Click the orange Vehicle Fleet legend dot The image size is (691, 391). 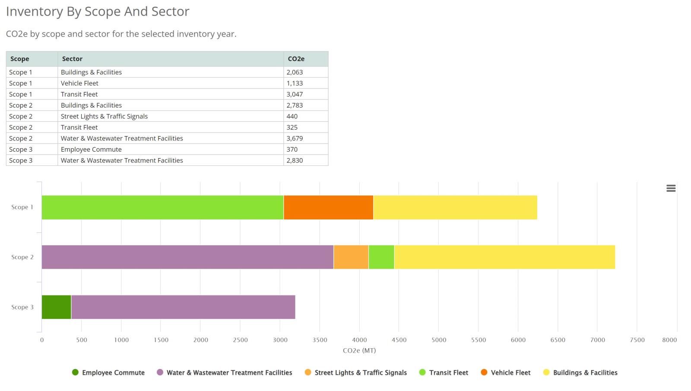484,372
